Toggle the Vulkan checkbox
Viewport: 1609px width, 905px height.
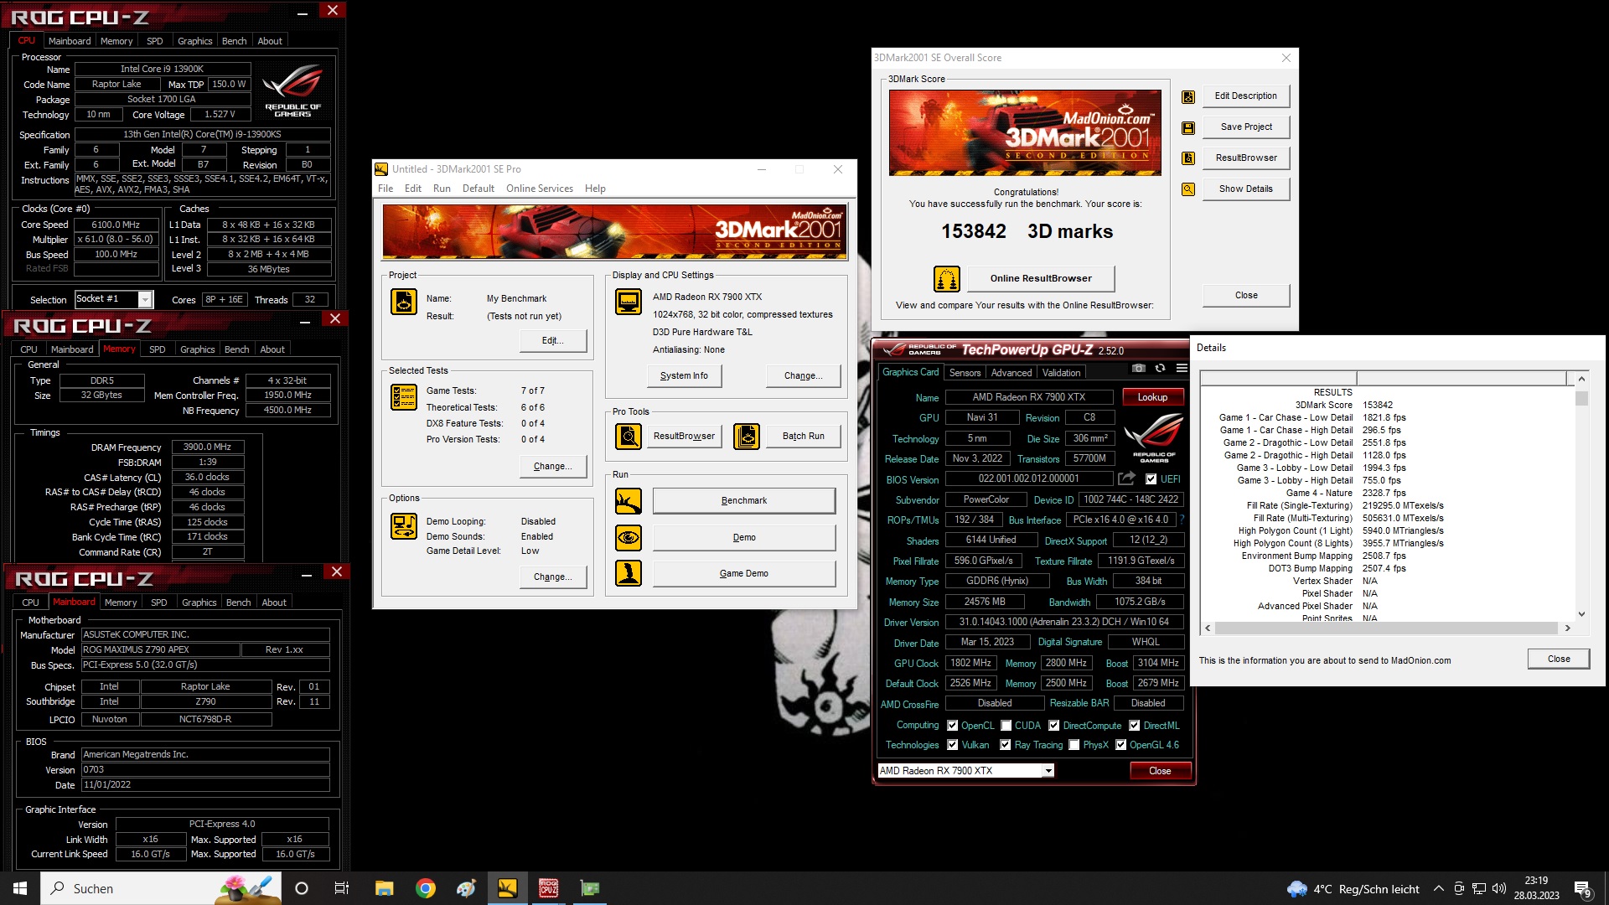pos(952,745)
